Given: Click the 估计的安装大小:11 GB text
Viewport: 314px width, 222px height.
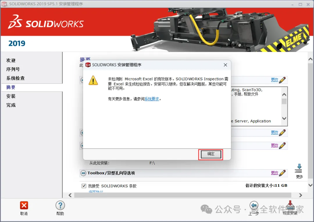Looking at the screenshot, I should click(x=266, y=186).
